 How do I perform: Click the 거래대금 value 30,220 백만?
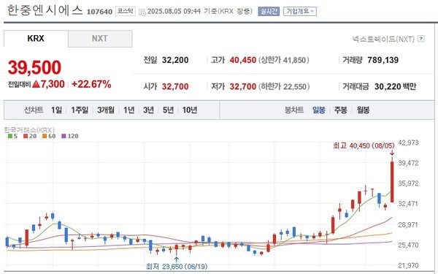pos(395,86)
